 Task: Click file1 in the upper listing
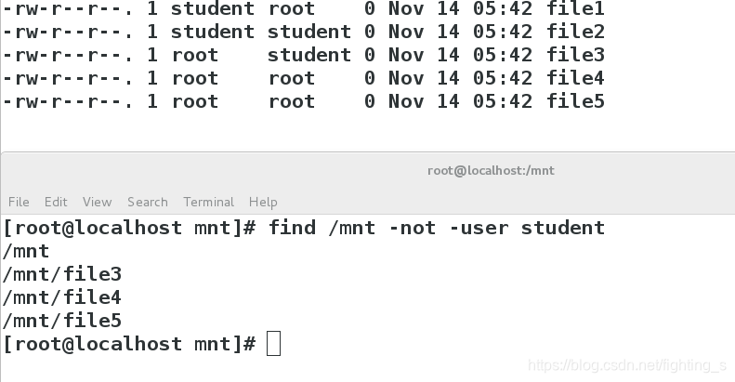(575, 8)
